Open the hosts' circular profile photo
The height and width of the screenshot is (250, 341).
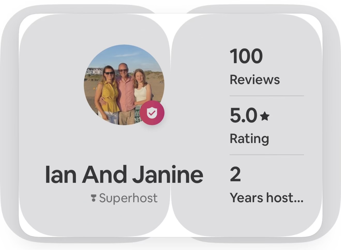pyautogui.click(x=124, y=85)
